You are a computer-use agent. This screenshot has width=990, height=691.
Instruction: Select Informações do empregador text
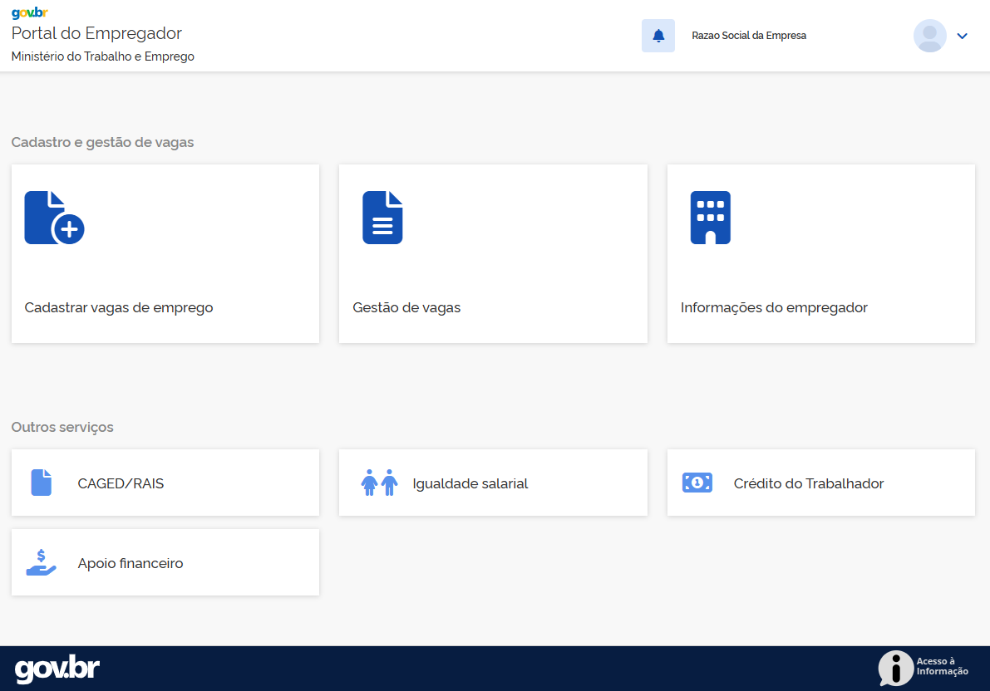click(x=774, y=307)
